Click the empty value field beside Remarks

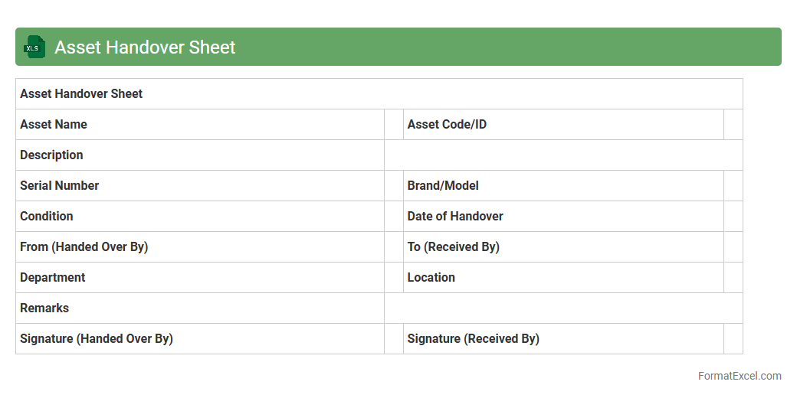click(x=563, y=308)
